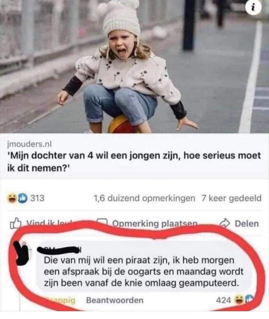Screen dimensions: 269x319
Task: Click the laughing reaction emoji on post
Action: tap(12, 198)
